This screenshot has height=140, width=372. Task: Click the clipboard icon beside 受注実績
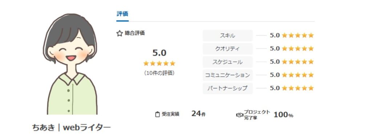coord(157,114)
